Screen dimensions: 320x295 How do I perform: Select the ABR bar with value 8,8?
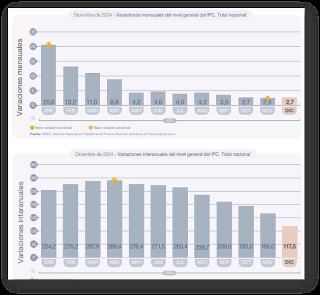[115, 91]
